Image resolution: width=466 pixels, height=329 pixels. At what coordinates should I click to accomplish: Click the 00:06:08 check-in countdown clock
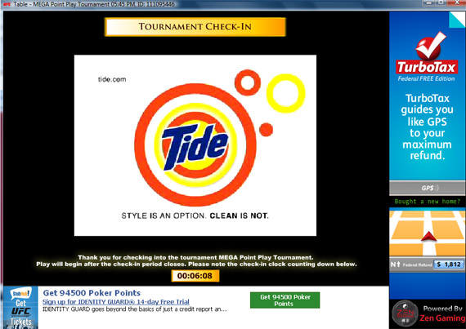195,276
